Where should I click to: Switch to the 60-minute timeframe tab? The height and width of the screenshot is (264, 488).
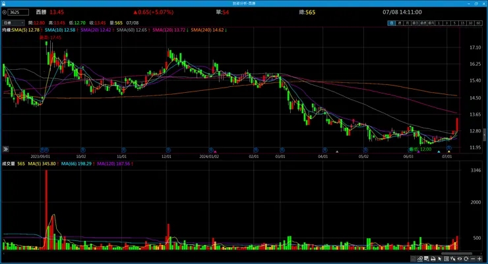point(478,23)
